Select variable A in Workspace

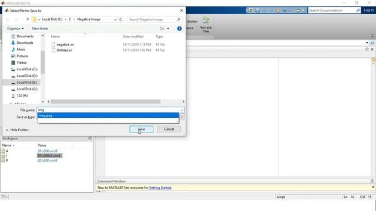tap(7, 151)
